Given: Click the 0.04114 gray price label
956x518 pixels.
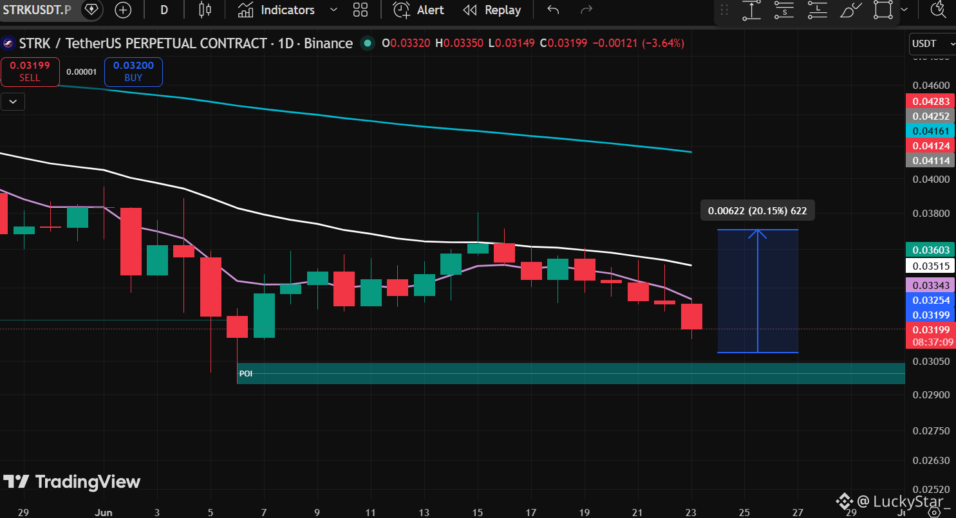Looking at the screenshot, I should (930, 160).
